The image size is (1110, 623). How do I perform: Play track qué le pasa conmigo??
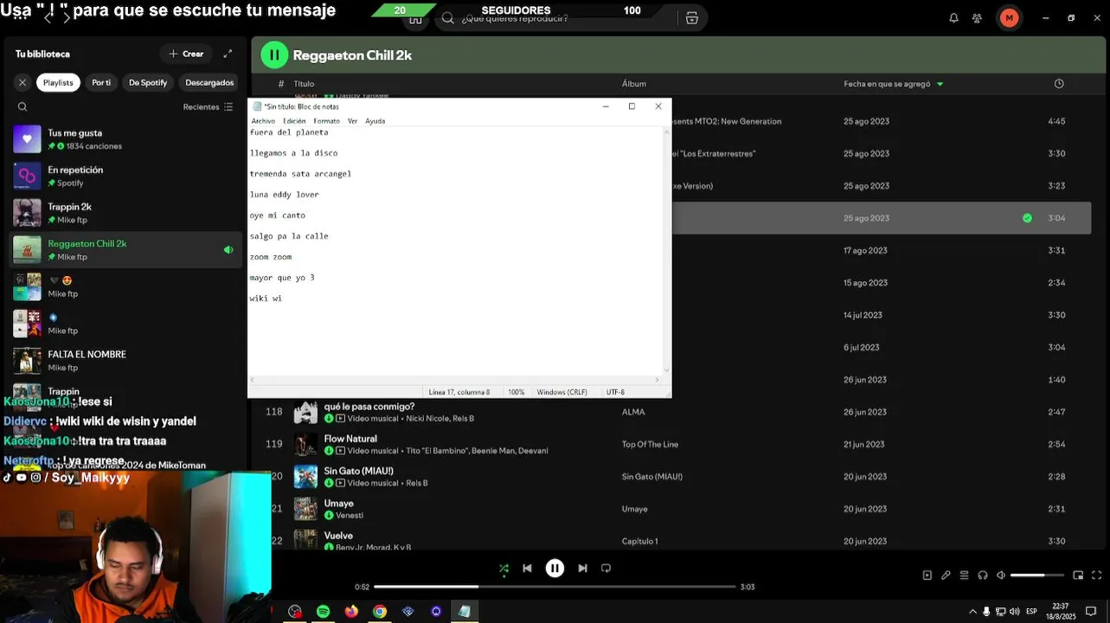369,407
